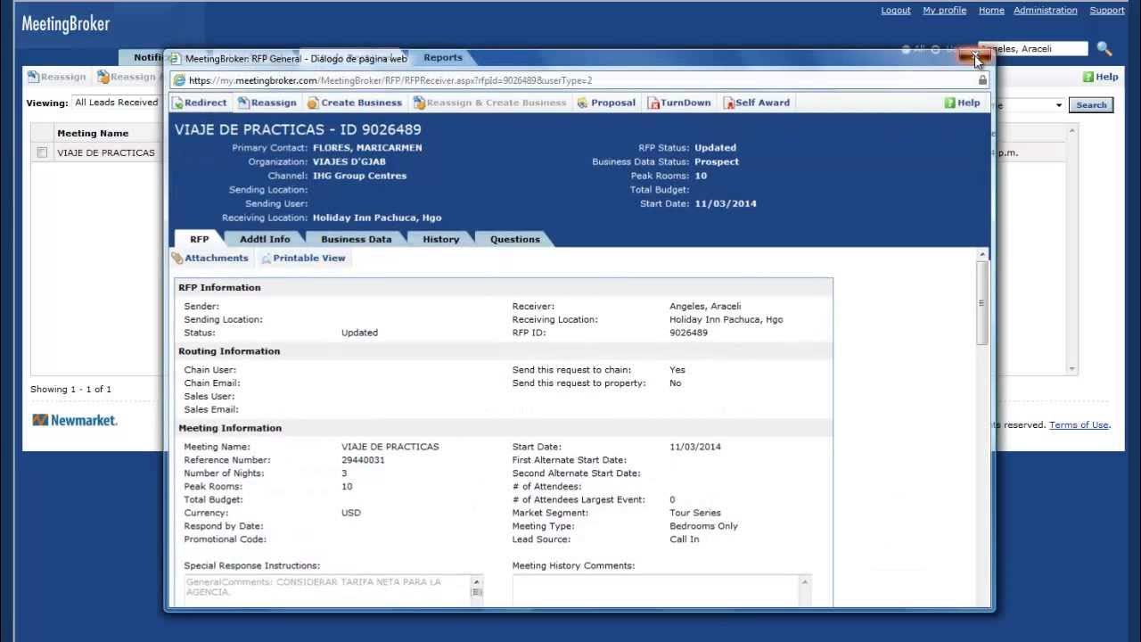The height and width of the screenshot is (642, 1141).
Task: Click the MeetingBroker logo at top left
Action: [65, 24]
